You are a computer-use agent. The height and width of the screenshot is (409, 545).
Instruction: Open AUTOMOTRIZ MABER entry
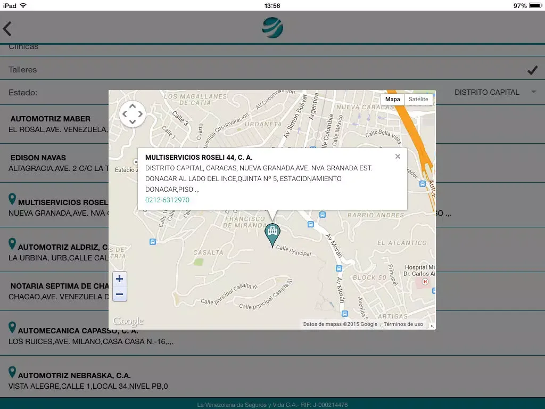54,124
